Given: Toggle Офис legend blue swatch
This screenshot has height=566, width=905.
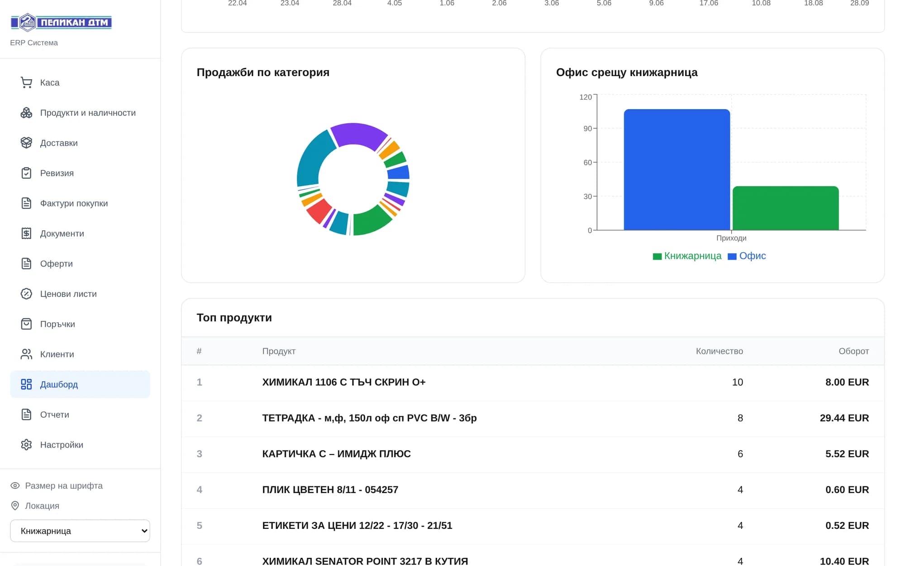Looking at the screenshot, I should tap(732, 256).
